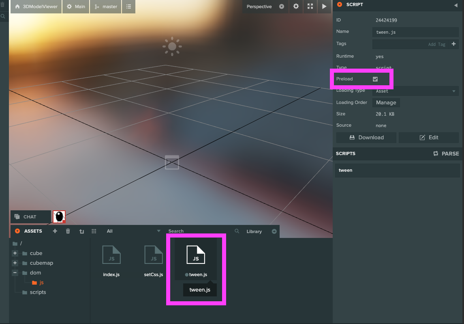Click the assets Search field
464x324 pixels.
(x=200, y=231)
